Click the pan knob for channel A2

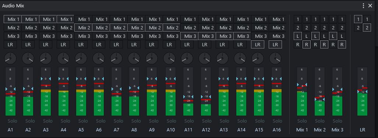(28, 58)
